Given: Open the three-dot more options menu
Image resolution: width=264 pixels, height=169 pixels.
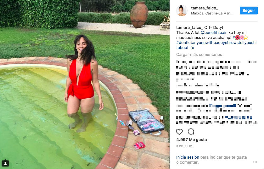Looking at the screenshot, I should tap(255, 162).
